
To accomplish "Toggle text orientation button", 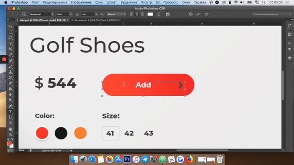I will point(24,14).
